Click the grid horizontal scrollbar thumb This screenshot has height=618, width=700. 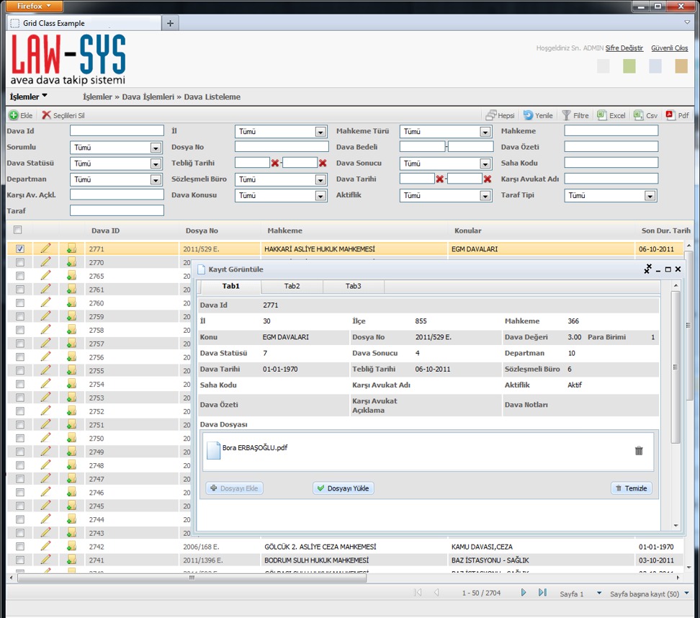192,578
